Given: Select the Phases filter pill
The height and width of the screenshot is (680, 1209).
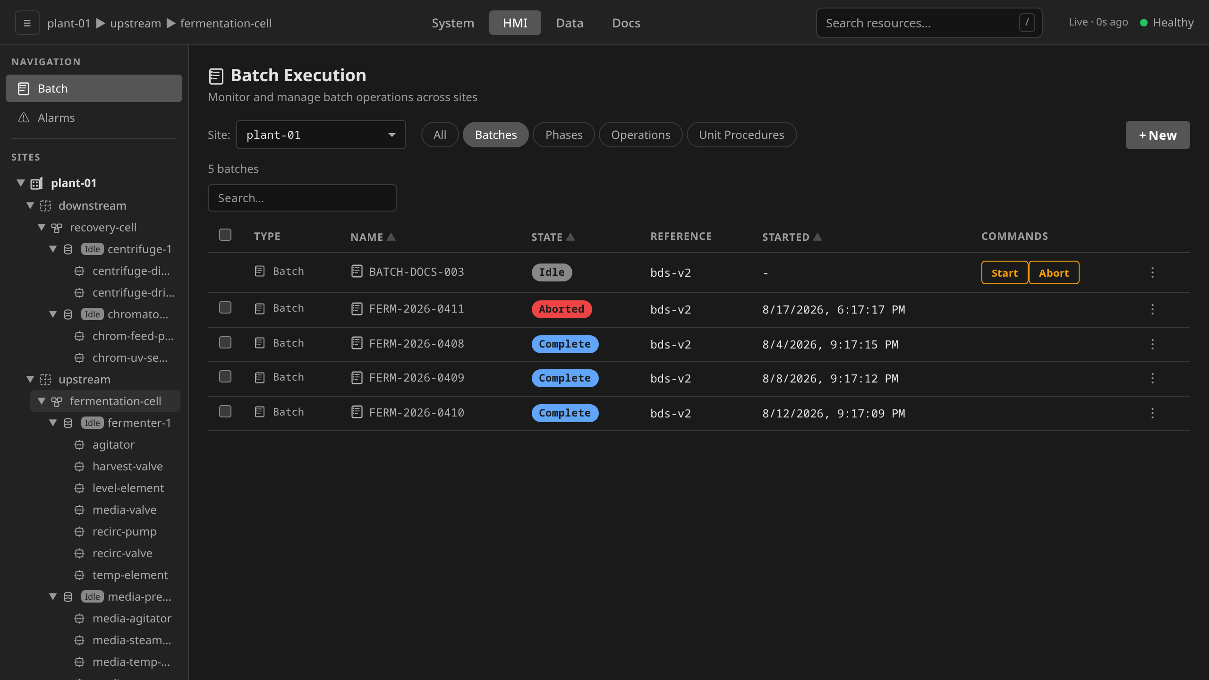Looking at the screenshot, I should (x=564, y=135).
